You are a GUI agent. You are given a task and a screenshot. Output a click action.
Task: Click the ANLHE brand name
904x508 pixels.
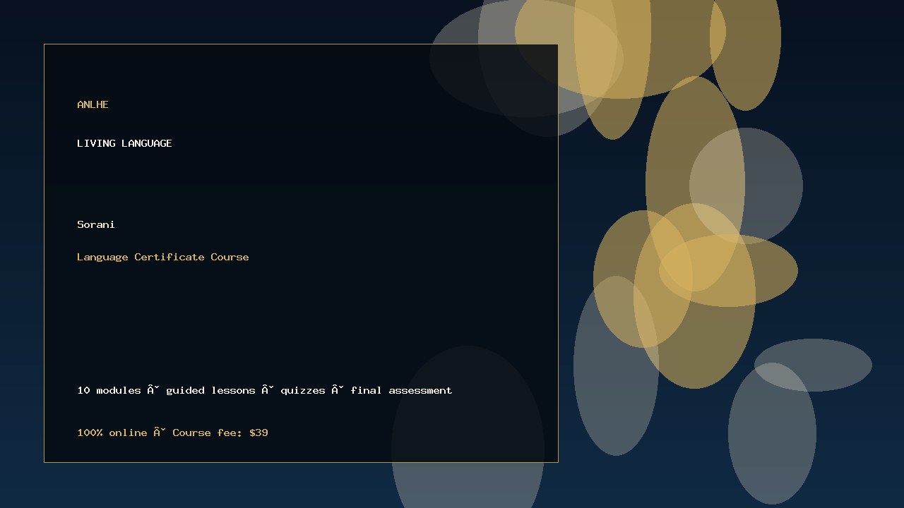(x=93, y=104)
